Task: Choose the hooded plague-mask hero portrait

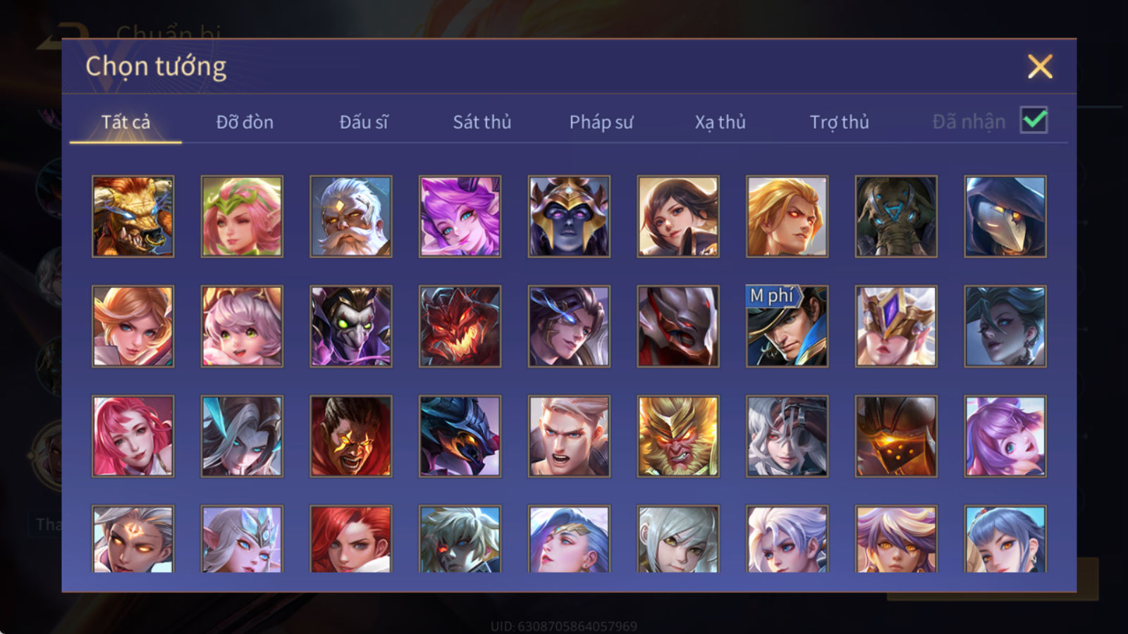Action: click(x=1005, y=216)
